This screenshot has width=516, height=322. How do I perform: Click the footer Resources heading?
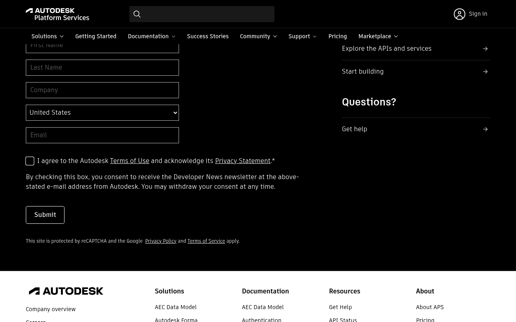(x=345, y=291)
